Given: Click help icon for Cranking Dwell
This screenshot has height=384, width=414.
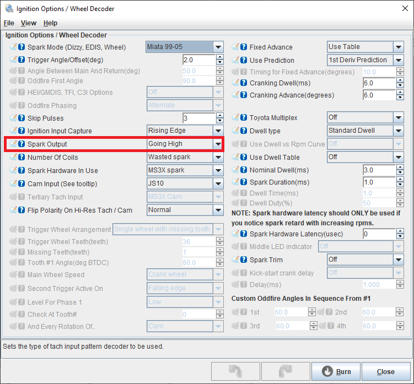Looking at the screenshot, I should point(244,83).
